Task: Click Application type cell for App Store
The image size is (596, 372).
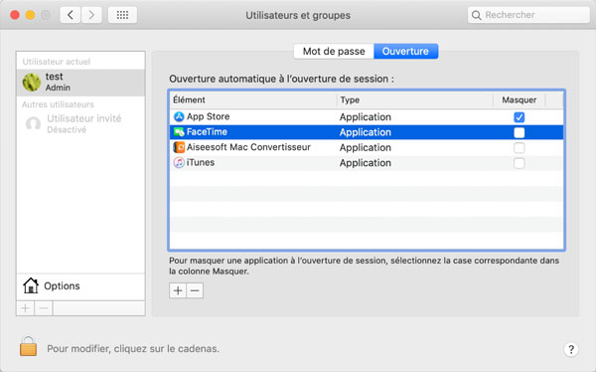Action: [x=366, y=117]
